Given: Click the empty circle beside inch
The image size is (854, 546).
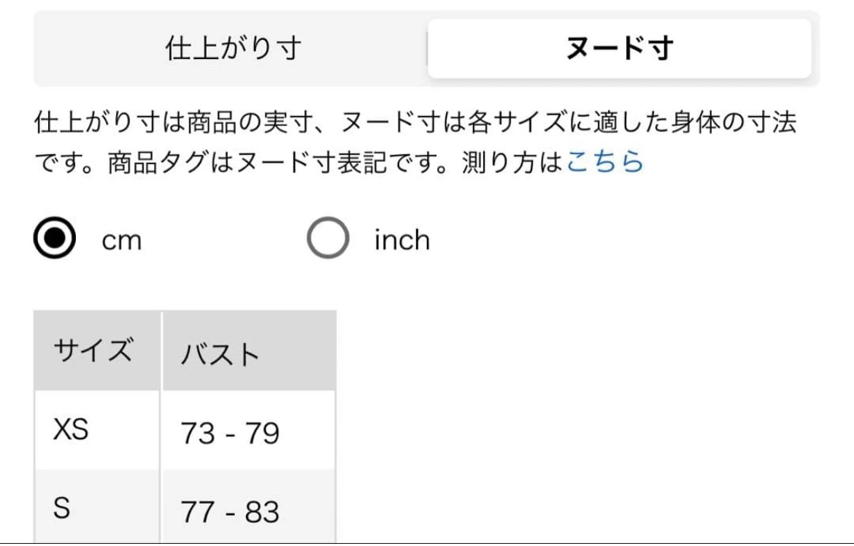Looking at the screenshot, I should coord(328,237).
